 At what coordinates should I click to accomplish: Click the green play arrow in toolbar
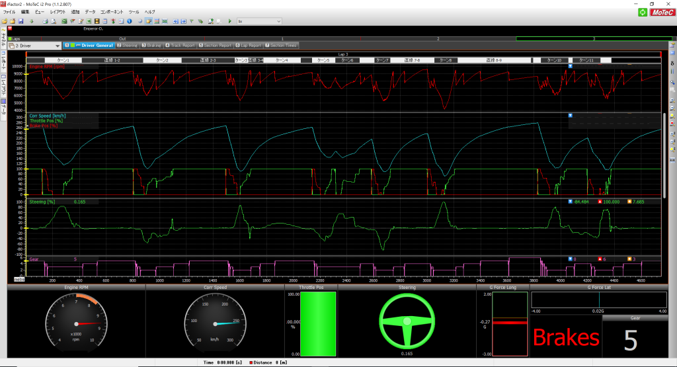(x=229, y=21)
